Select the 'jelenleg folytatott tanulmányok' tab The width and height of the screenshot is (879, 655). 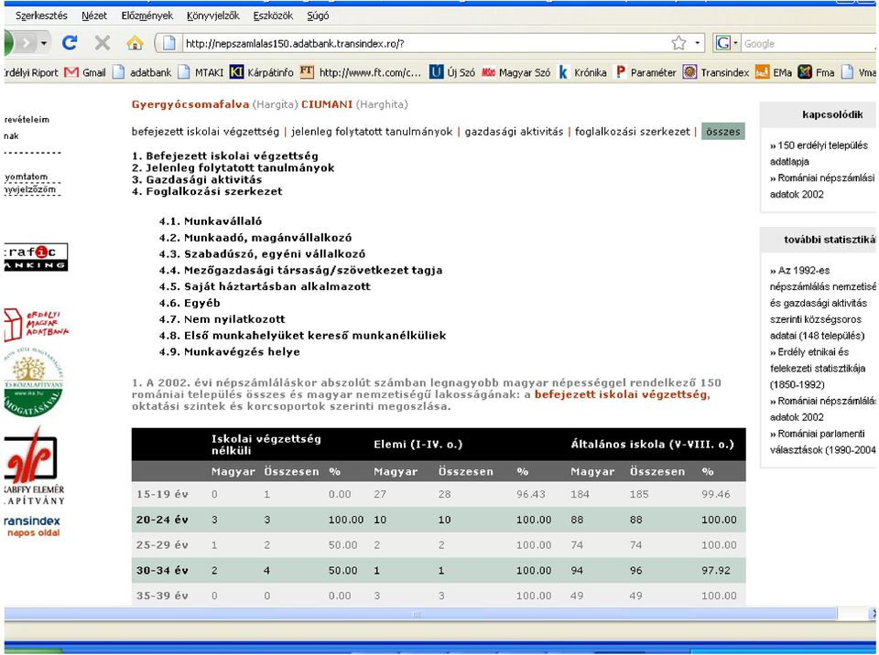coord(372,132)
